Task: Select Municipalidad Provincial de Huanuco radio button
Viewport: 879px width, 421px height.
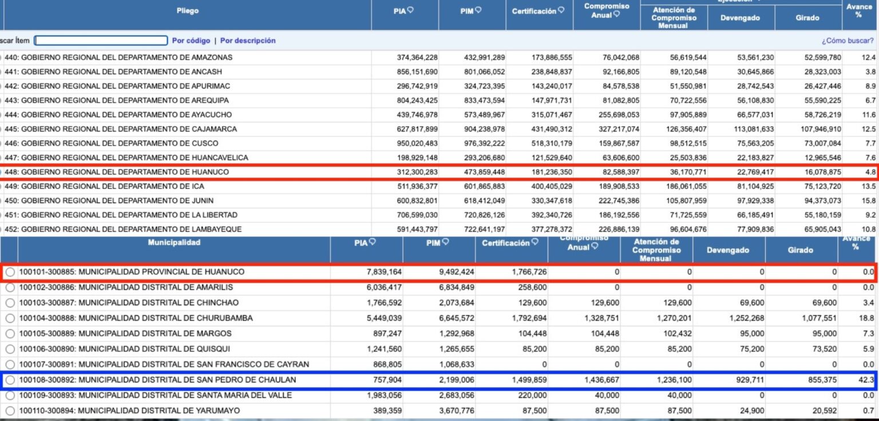Action: (10, 272)
